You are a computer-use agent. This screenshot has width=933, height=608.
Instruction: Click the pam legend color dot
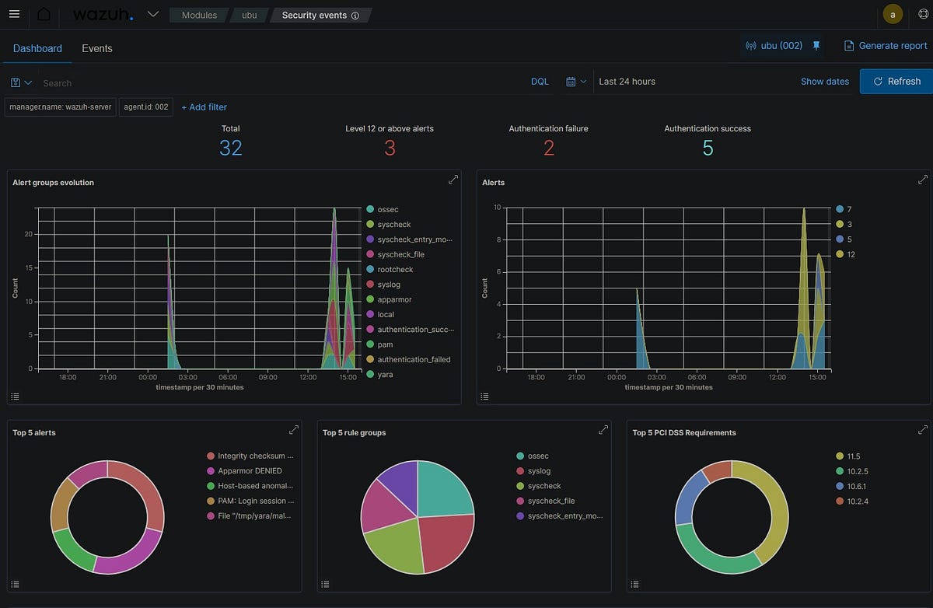pyautogui.click(x=369, y=344)
